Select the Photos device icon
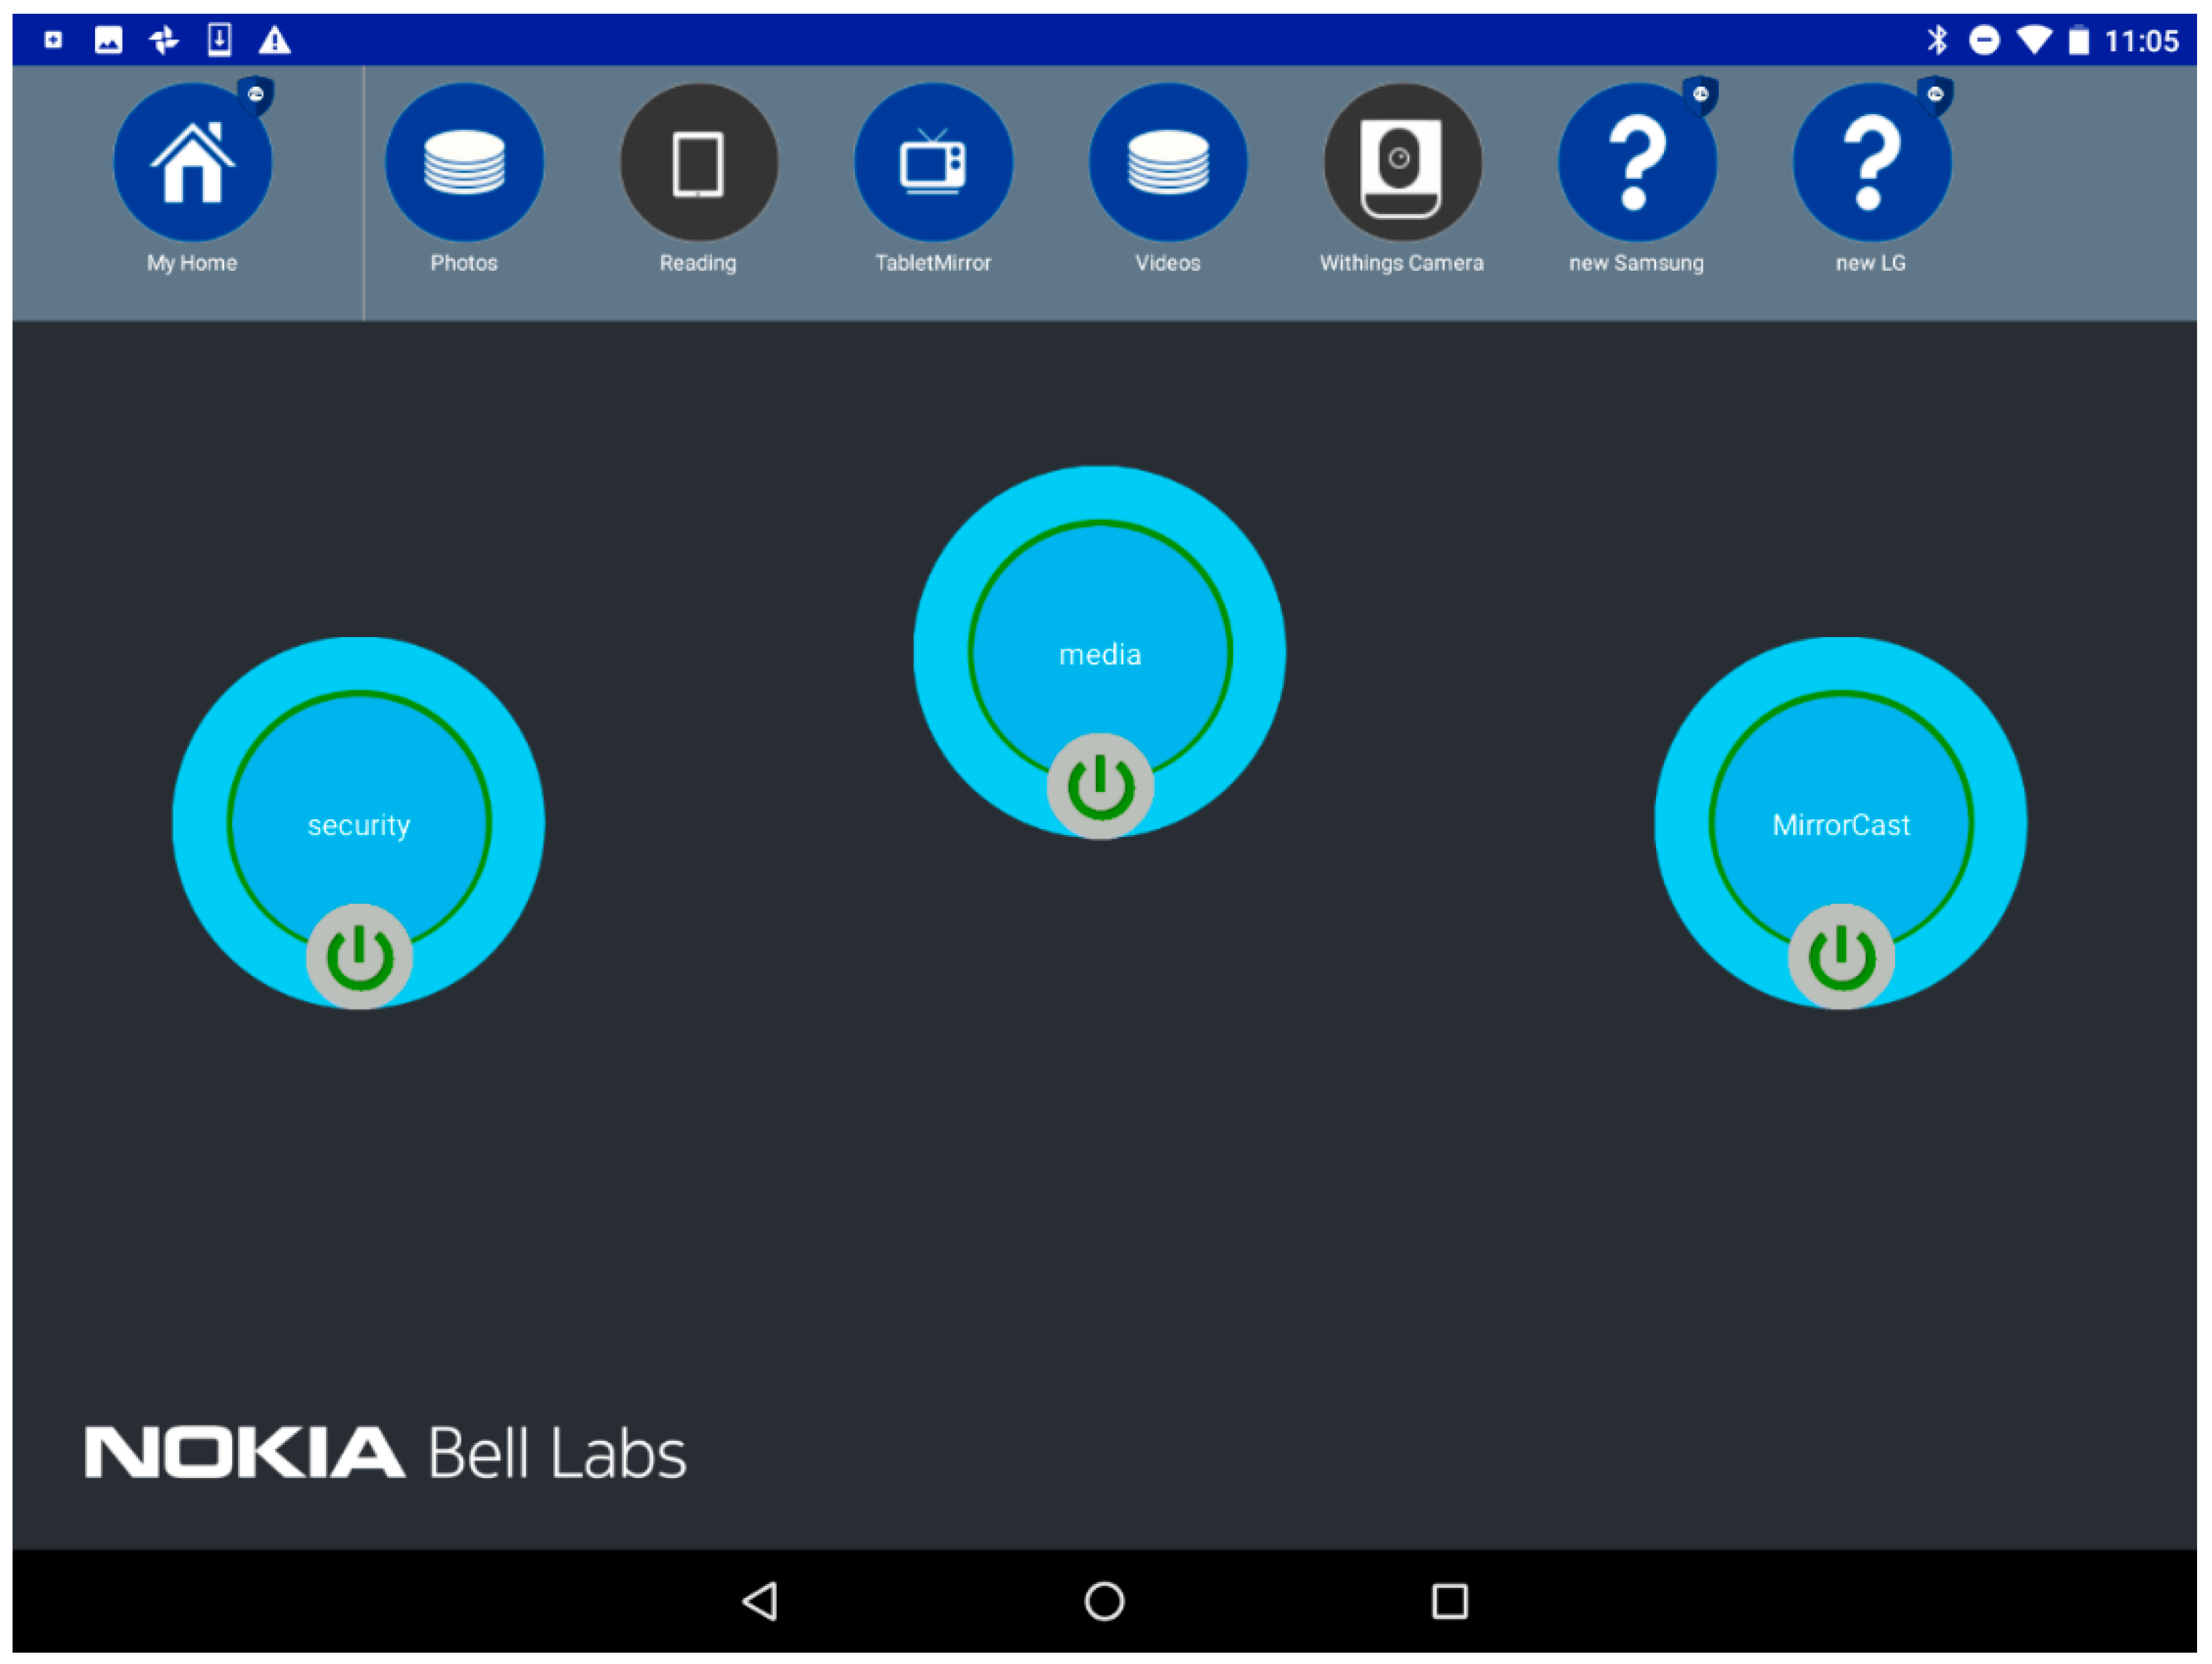The height and width of the screenshot is (1664, 2212). 464,163
